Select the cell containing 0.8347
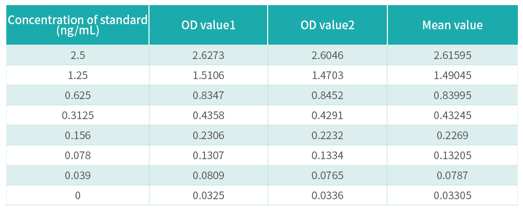The image size is (523, 210). [208, 95]
